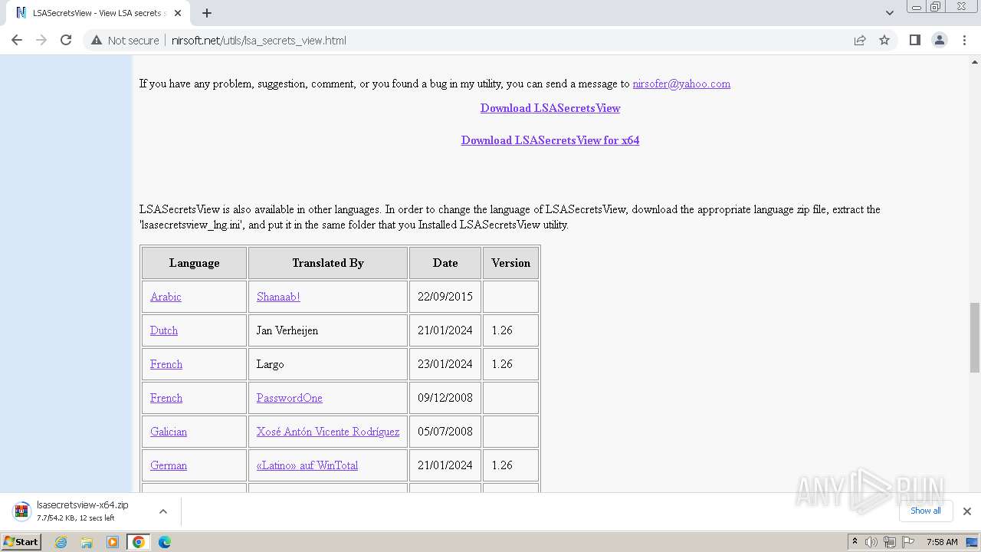Bookmark this page with star icon

(x=884, y=40)
